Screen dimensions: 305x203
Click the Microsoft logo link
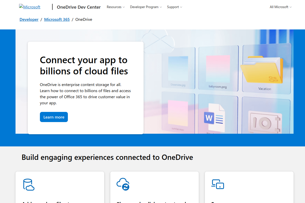pos(30,7)
